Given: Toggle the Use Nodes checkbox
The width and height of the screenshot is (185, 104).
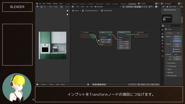Looking at the screenshot, I should (95, 7).
